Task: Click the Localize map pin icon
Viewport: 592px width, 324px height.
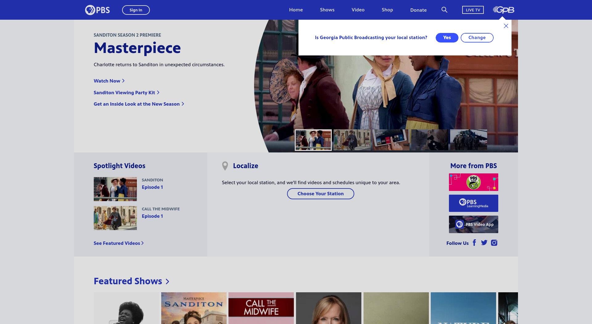Action: point(225,166)
